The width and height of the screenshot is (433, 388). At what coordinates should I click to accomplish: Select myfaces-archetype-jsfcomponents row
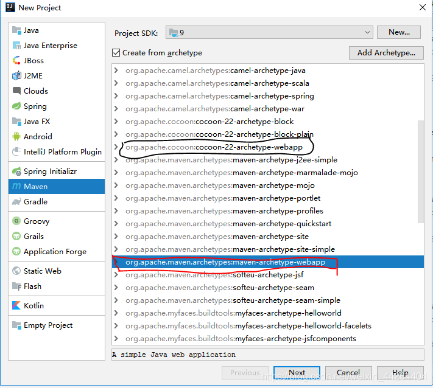click(268, 339)
